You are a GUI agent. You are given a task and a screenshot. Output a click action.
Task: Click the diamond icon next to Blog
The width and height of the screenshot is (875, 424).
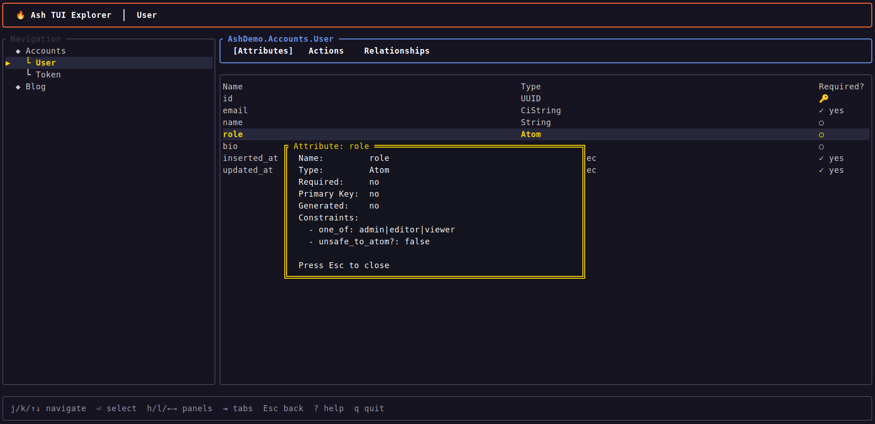[18, 87]
